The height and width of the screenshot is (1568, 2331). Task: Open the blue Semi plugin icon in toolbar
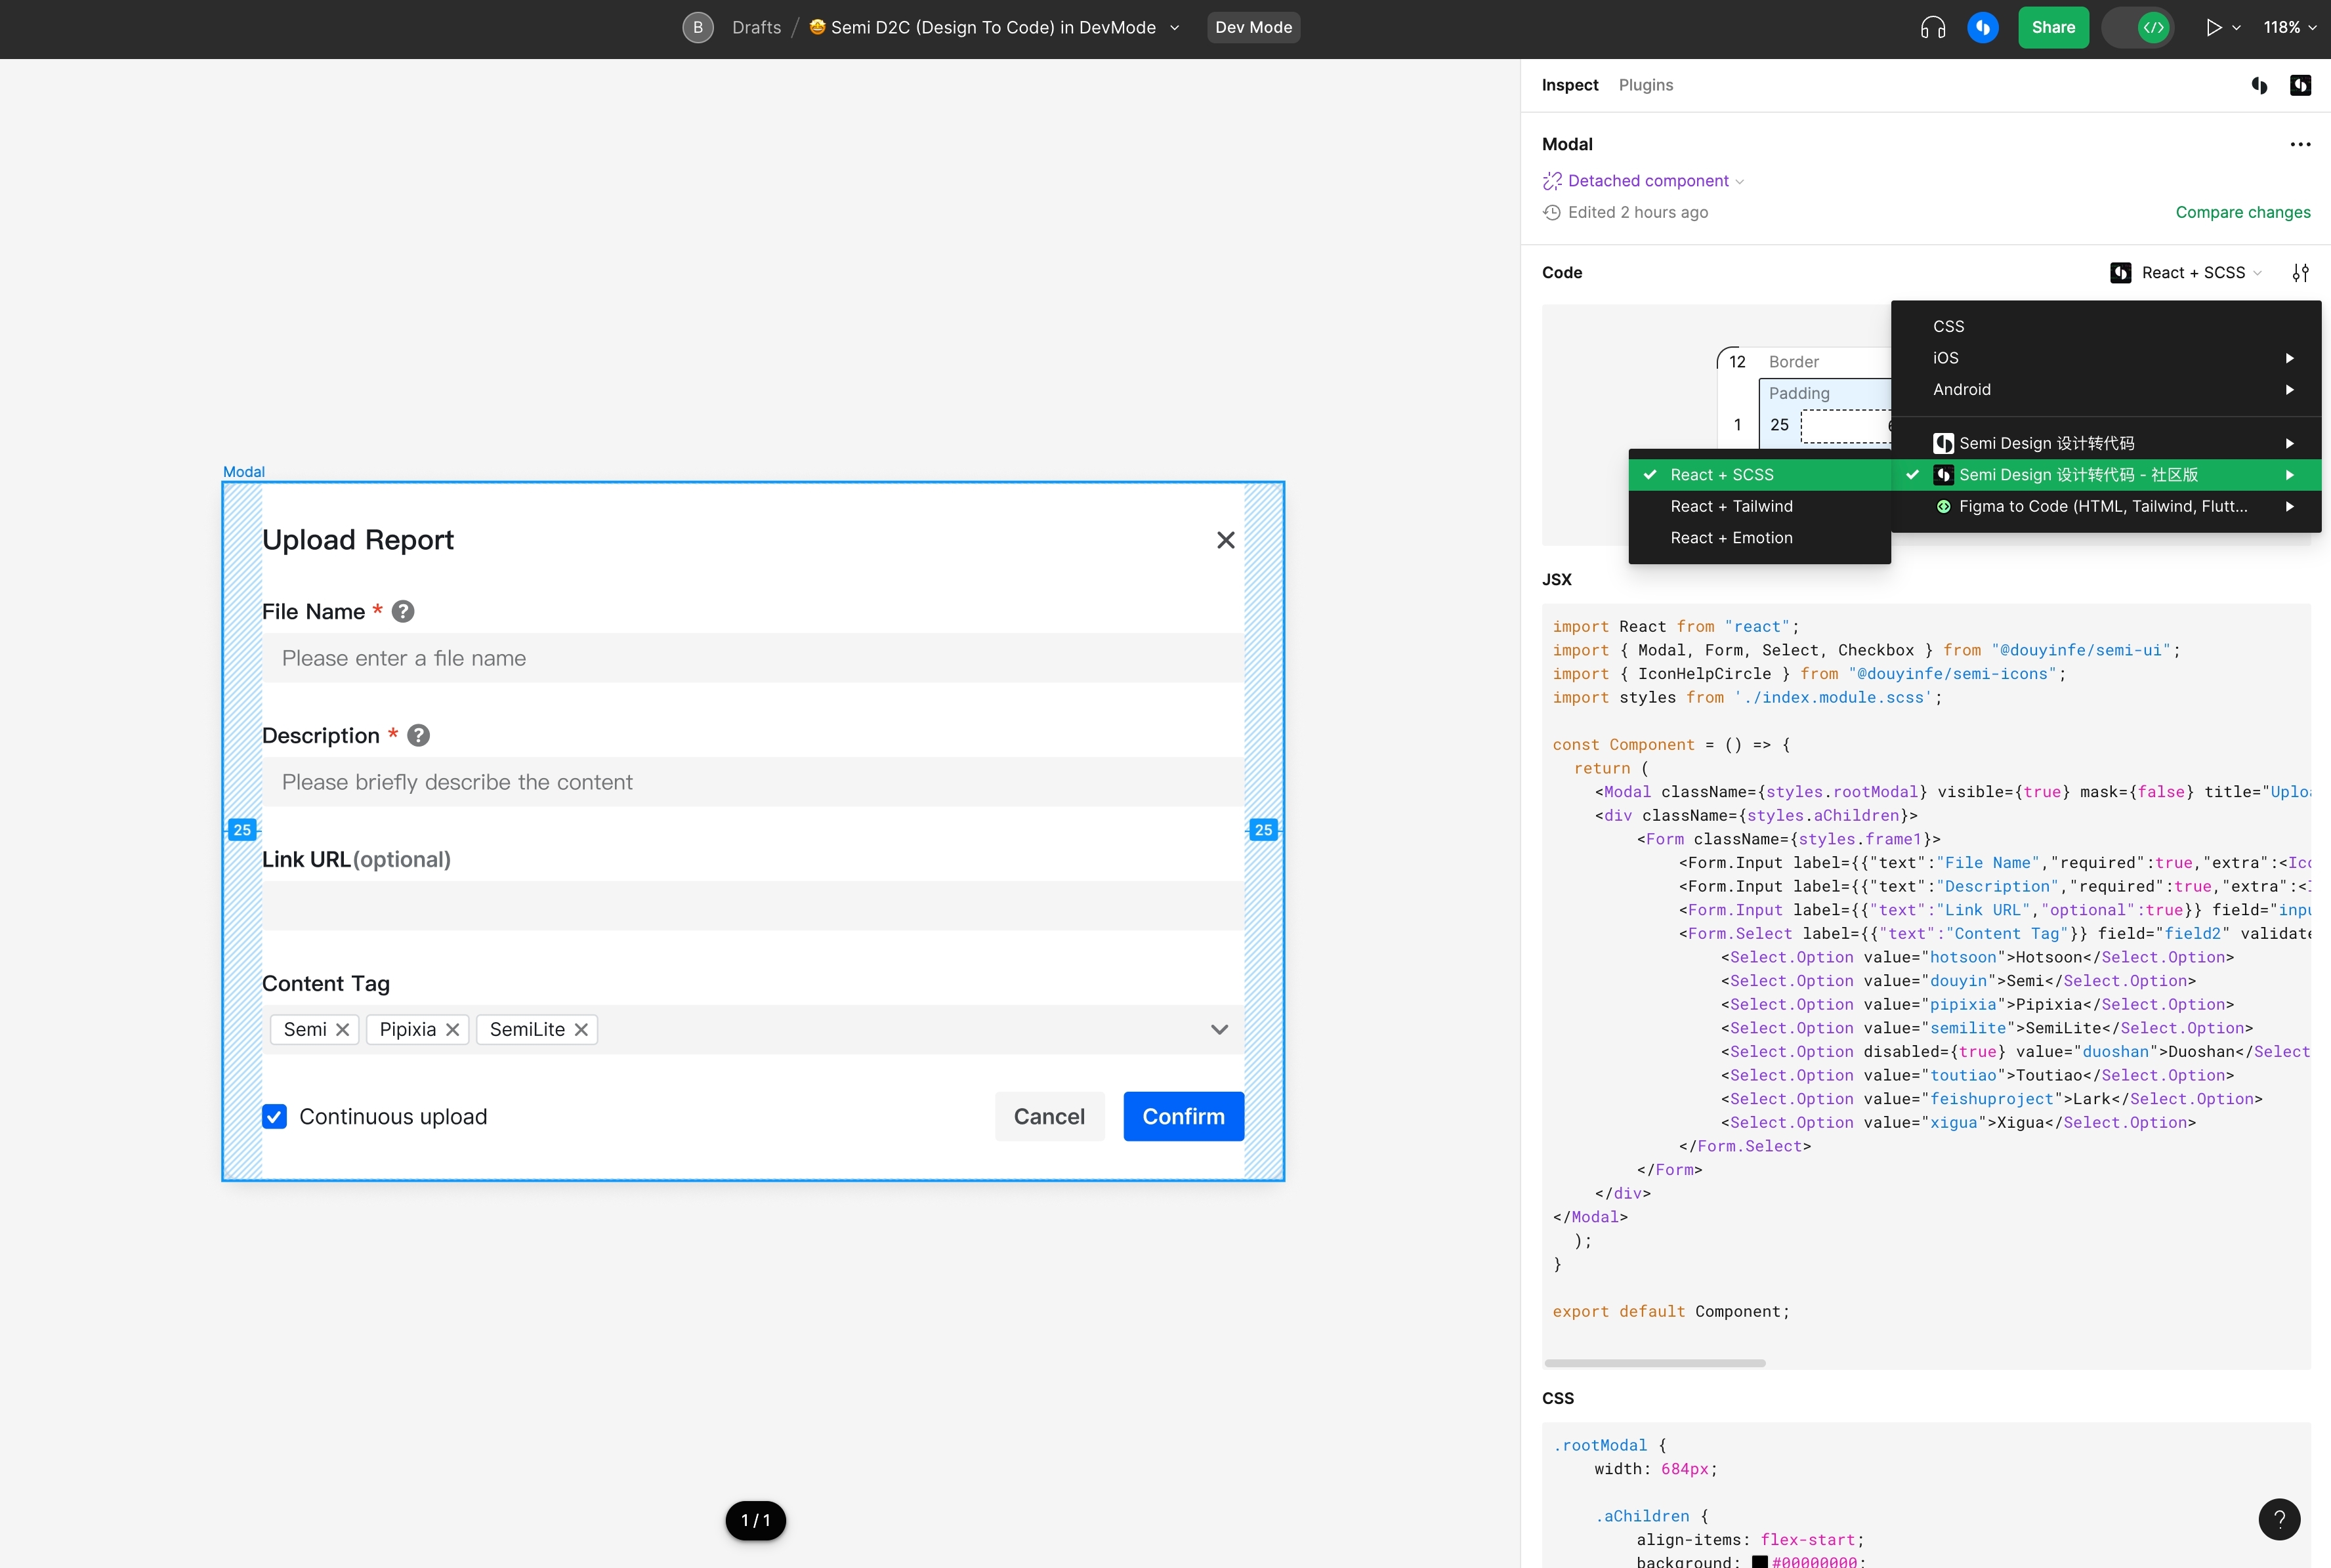1983,27
